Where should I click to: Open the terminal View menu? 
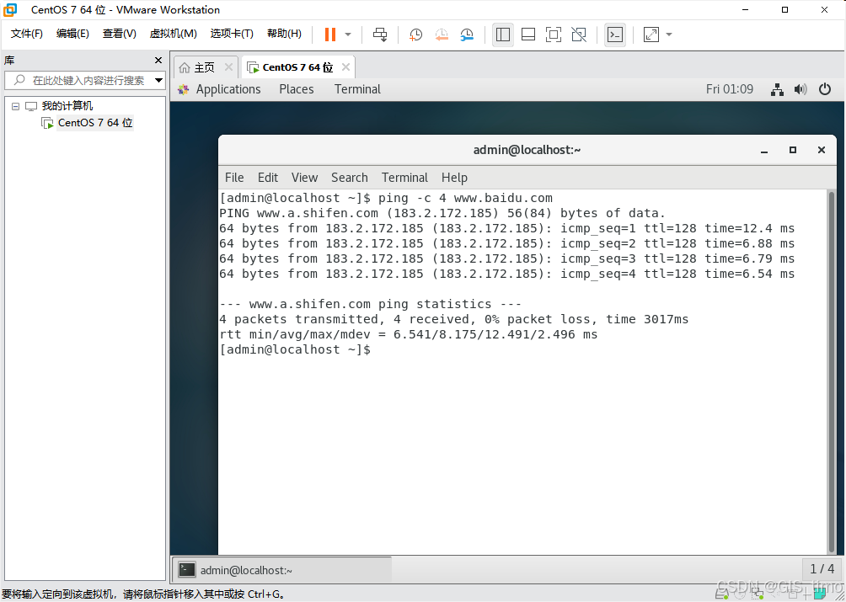pyautogui.click(x=304, y=178)
